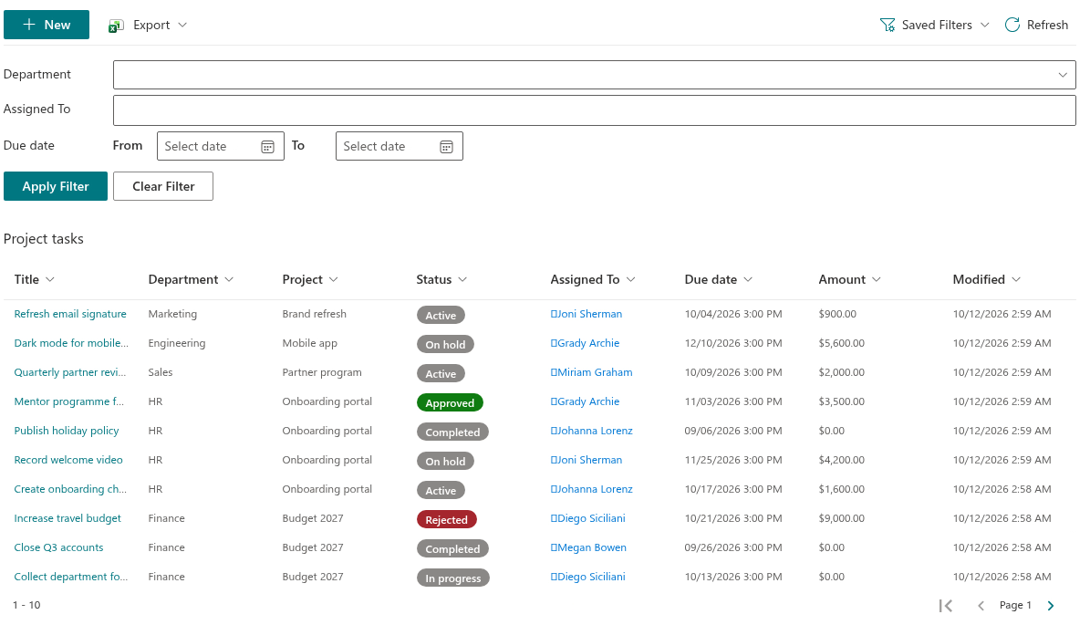Go to the next page arrow
1090x625 pixels.
(x=1051, y=606)
